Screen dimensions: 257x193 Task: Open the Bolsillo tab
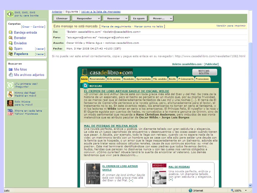tap(172, 79)
